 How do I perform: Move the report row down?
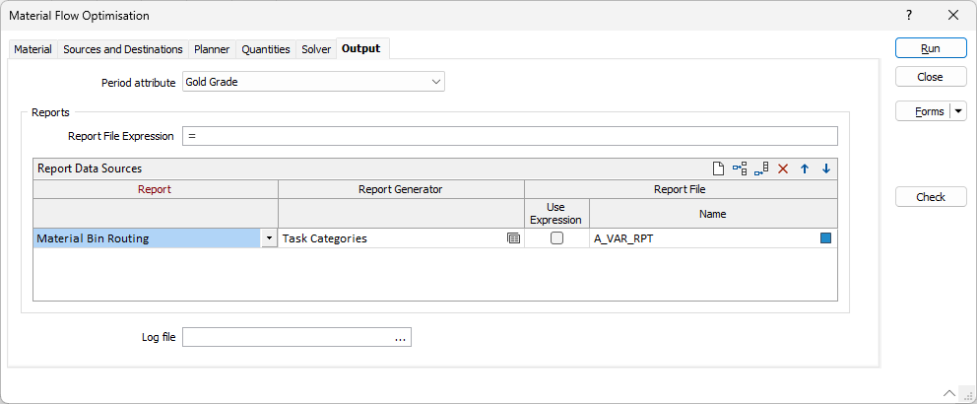(826, 168)
